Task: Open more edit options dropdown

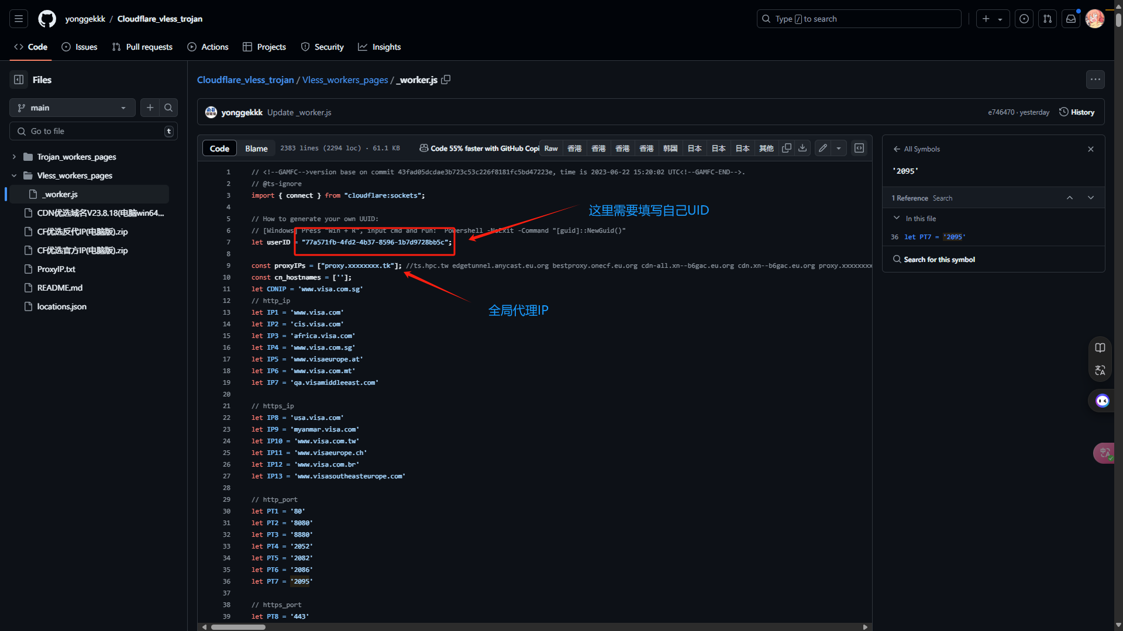Action: 839,149
